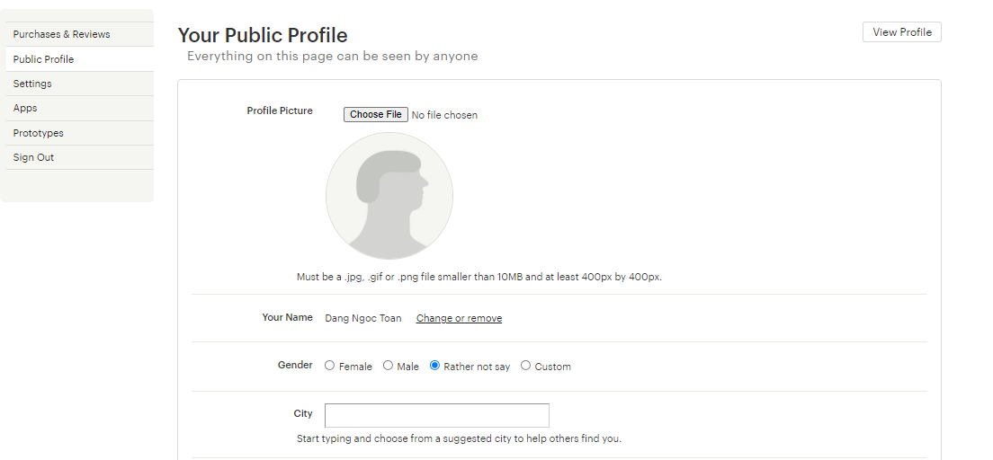Choose the Rather not say option
Image resolution: width=993 pixels, height=460 pixels.
[x=434, y=365]
